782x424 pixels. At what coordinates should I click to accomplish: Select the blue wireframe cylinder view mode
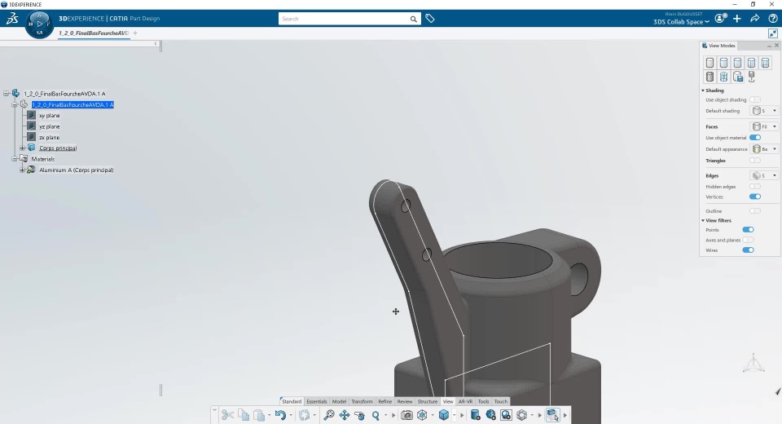(x=723, y=77)
